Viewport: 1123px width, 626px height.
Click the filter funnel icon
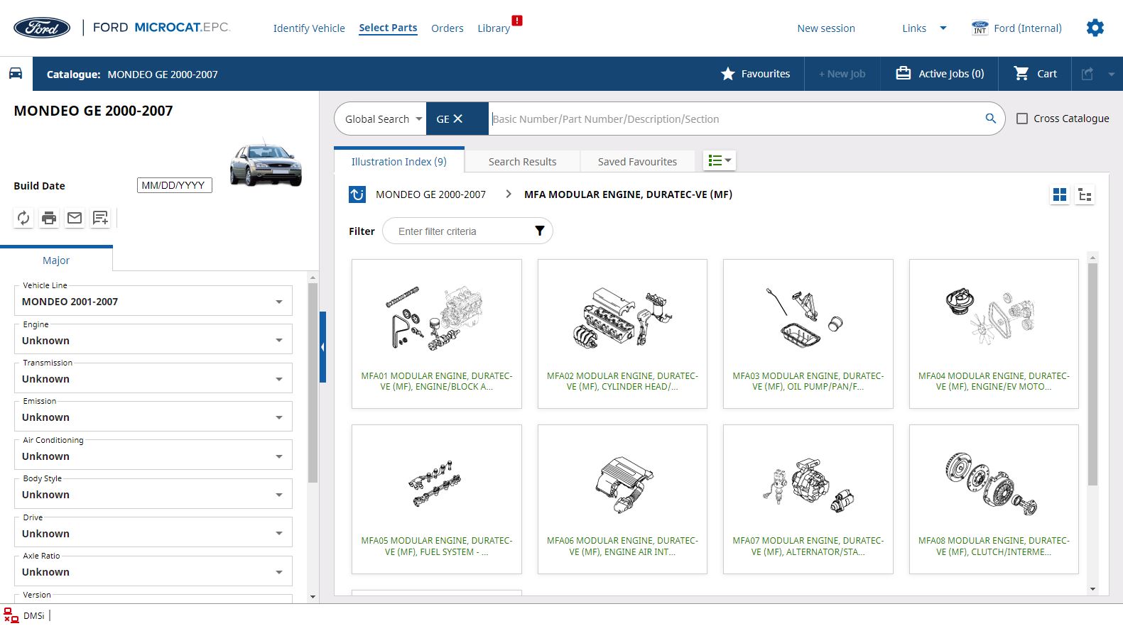coord(539,231)
